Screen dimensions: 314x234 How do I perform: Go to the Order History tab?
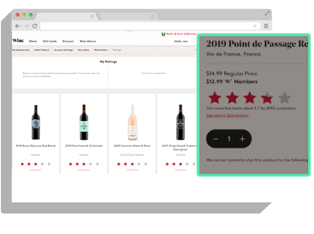(41, 50)
